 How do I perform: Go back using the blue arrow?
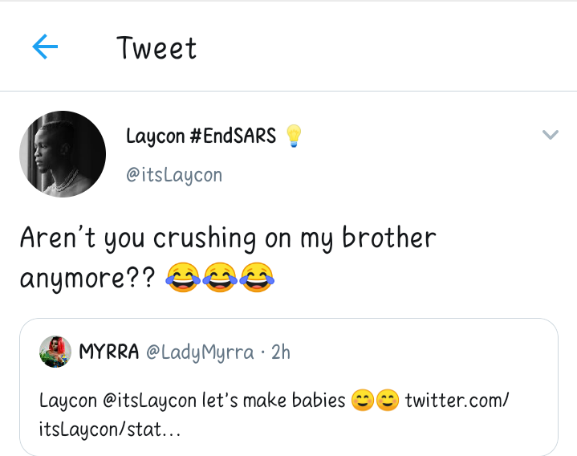(x=45, y=47)
